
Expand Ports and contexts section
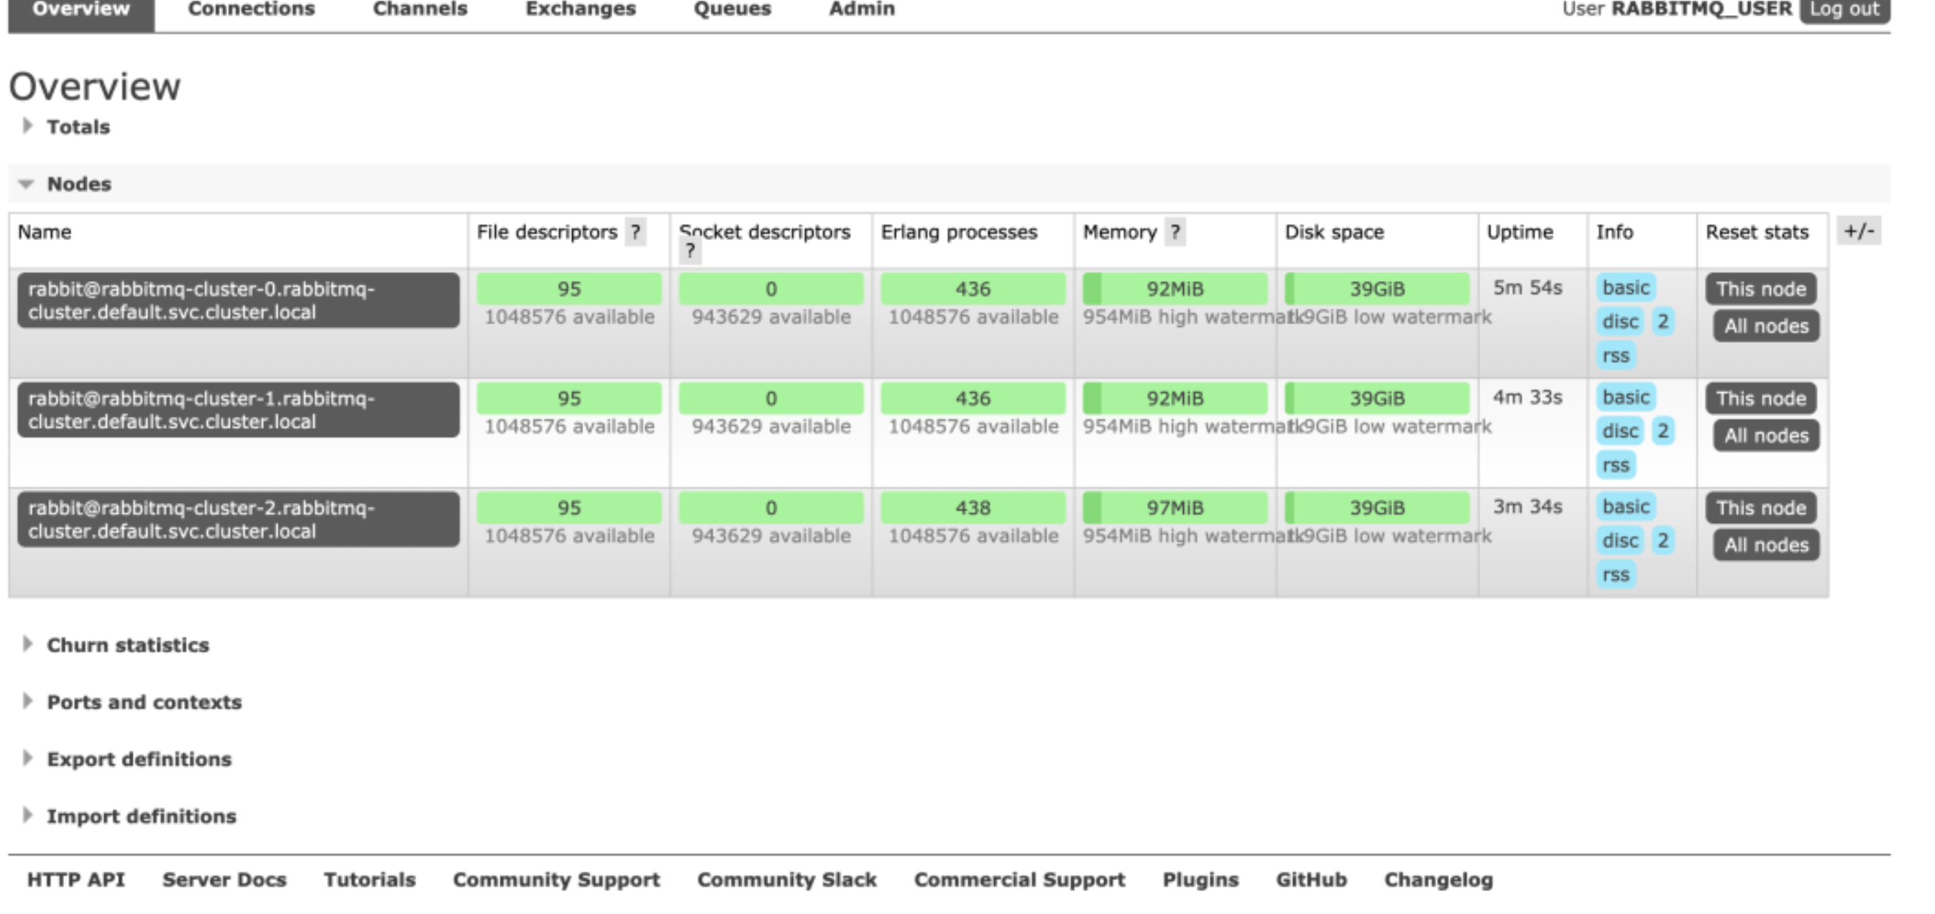click(144, 702)
